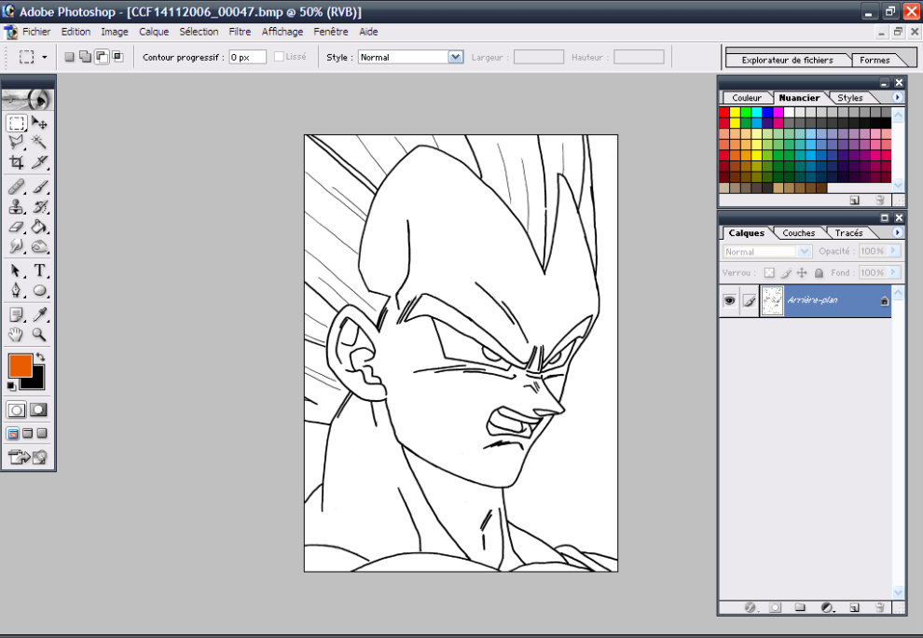Reset default foreground and background colors

(11, 386)
